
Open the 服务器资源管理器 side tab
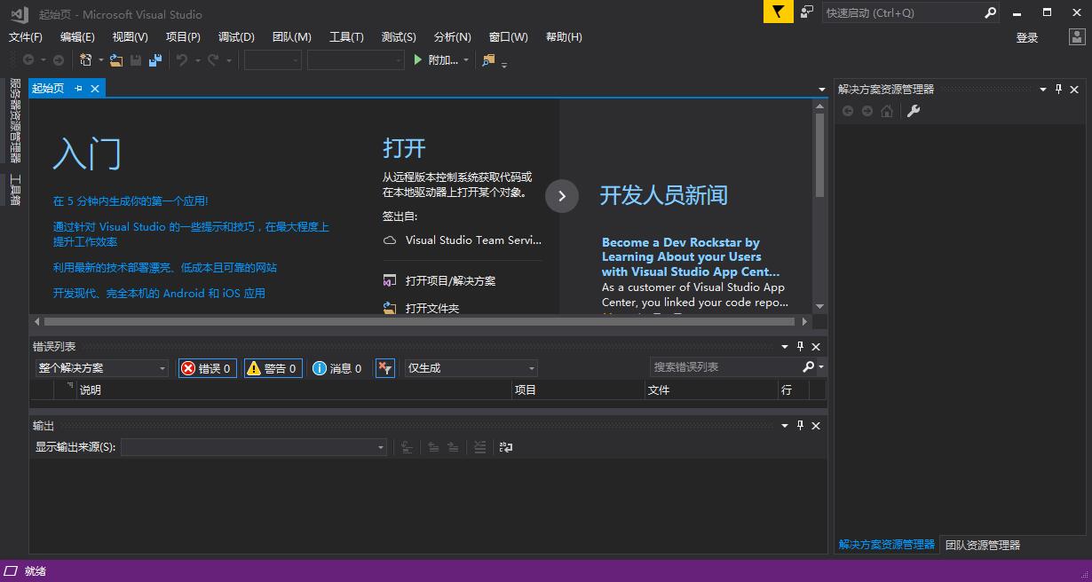(x=14, y=120)
